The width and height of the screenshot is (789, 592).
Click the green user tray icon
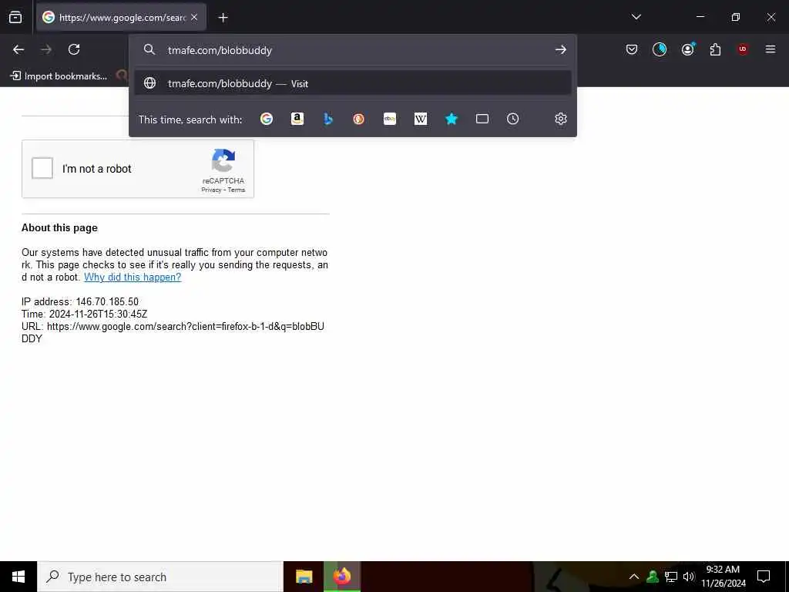pos(653,577)
